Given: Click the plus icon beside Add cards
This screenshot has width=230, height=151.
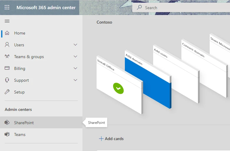Looking at the screenshot, I should coord(101,139).
